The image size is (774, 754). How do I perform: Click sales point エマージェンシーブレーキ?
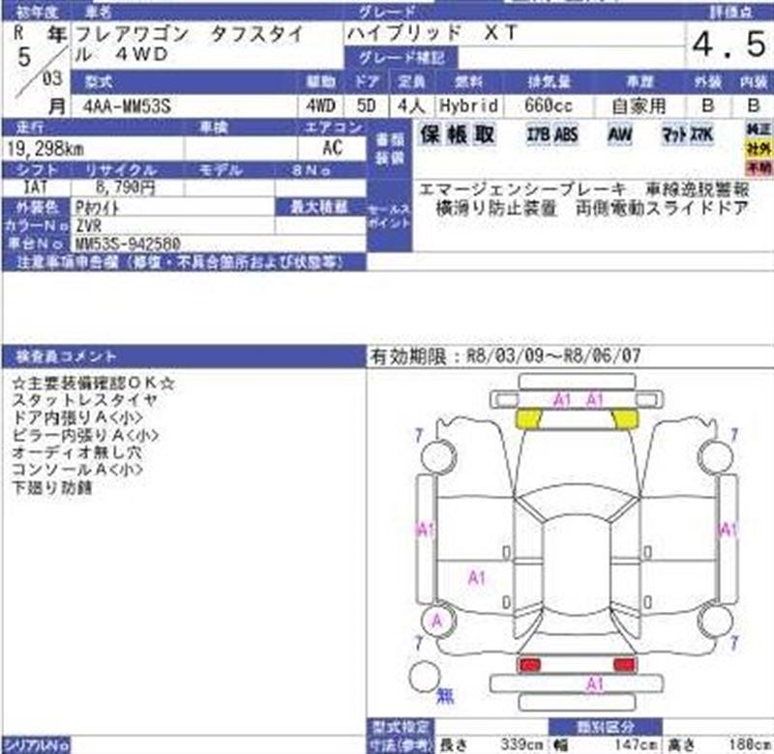click(x=522, y=190)
